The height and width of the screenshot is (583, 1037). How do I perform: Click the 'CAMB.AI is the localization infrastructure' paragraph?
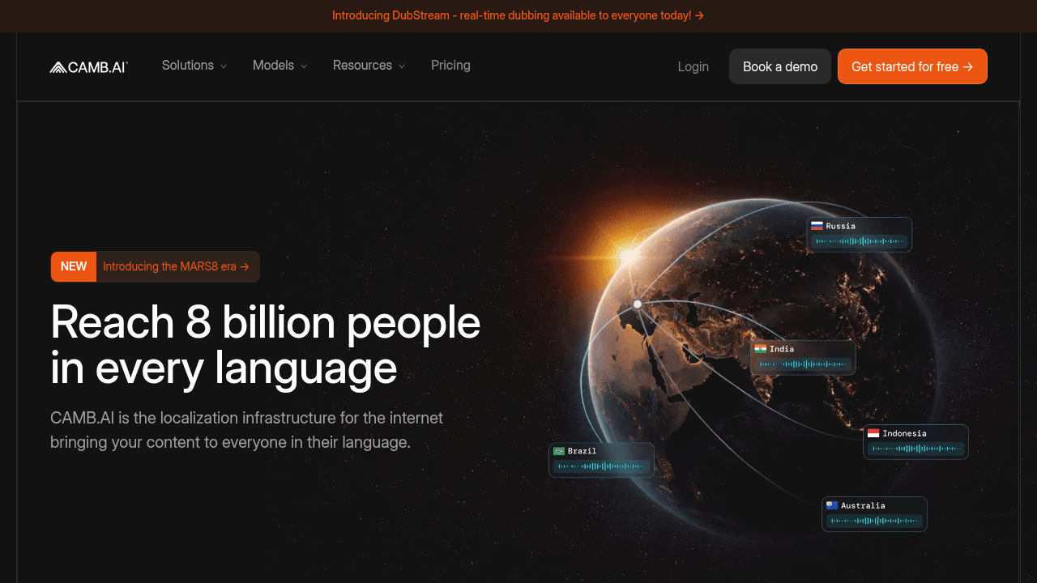point(247,430)
